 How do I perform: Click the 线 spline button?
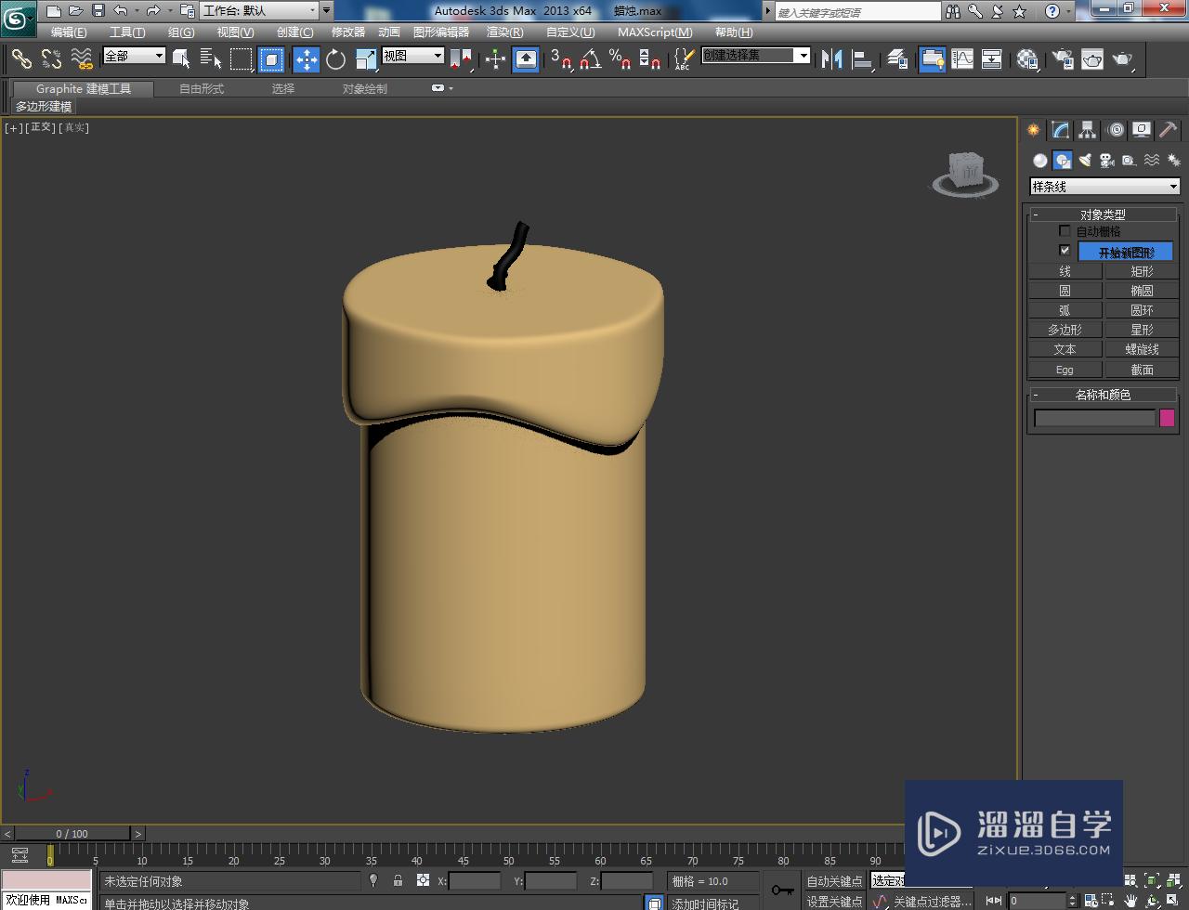1065,271
